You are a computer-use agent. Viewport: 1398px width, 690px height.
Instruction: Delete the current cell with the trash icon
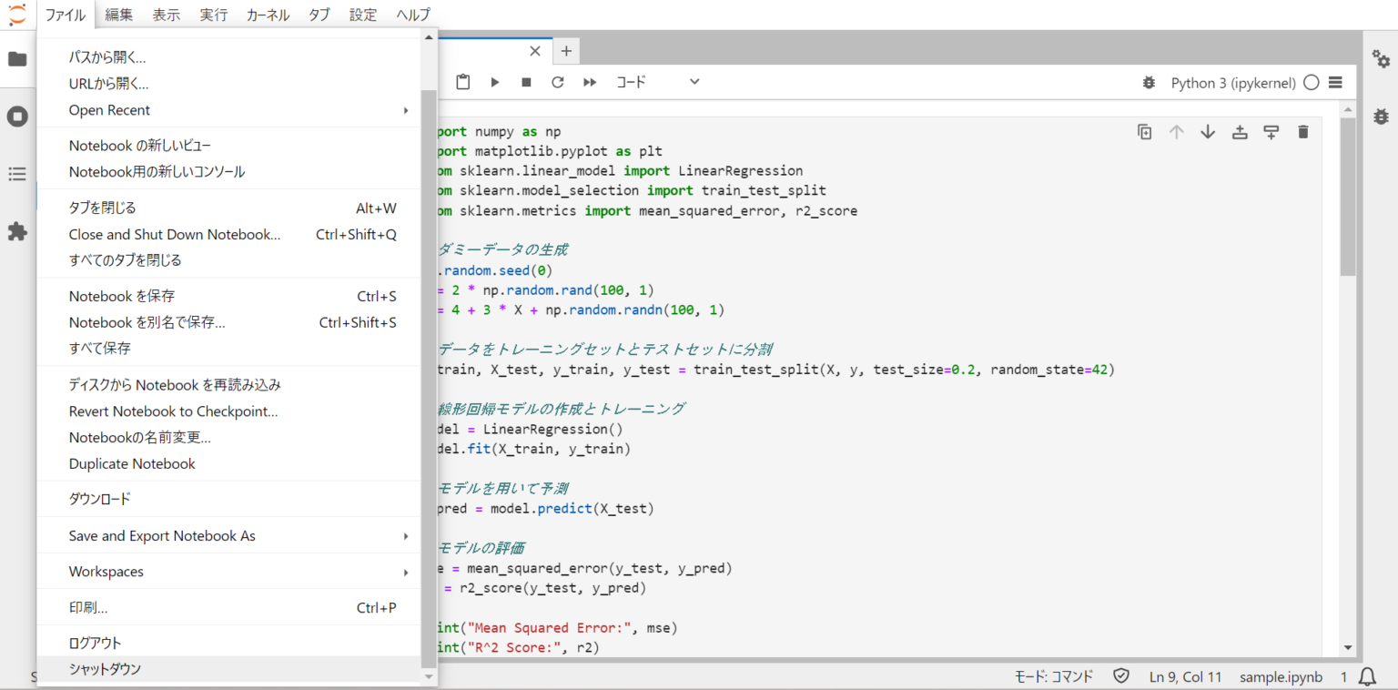tap(1302, 131)
